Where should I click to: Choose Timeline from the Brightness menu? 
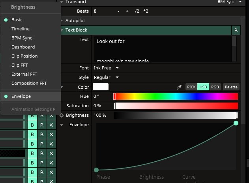click(x=21, y=29)
